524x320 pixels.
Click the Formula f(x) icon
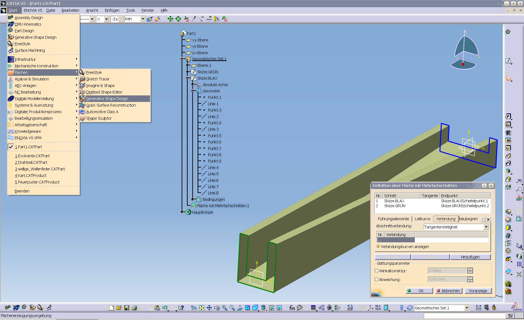[292, 308]
